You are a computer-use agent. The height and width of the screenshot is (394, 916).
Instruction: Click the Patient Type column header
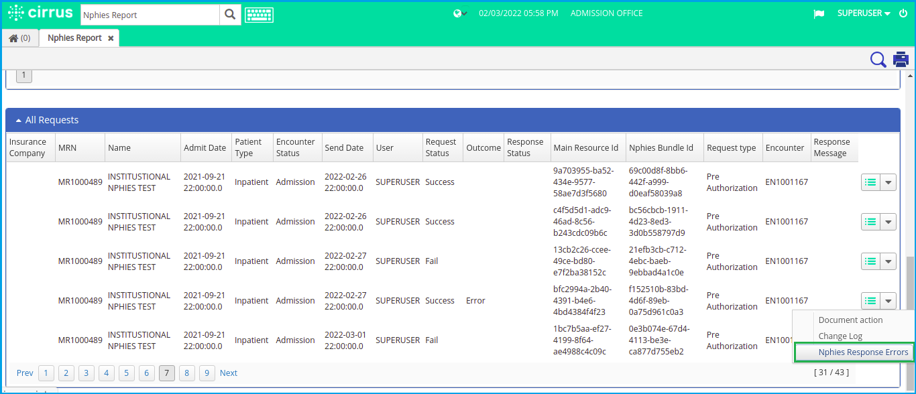pyautogui.click(x=251, y=147)
